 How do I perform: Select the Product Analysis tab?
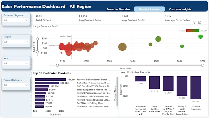click(149, 9)
